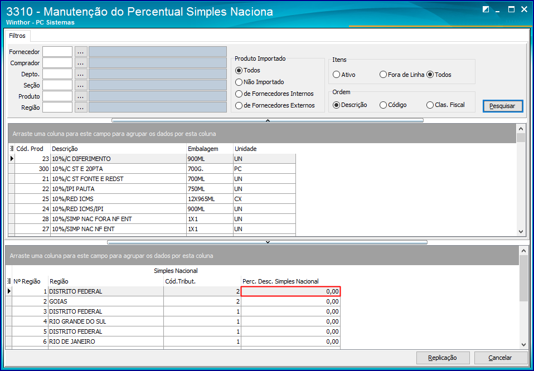Select row 10%/RED ICMS/IPI

(152, 209)
